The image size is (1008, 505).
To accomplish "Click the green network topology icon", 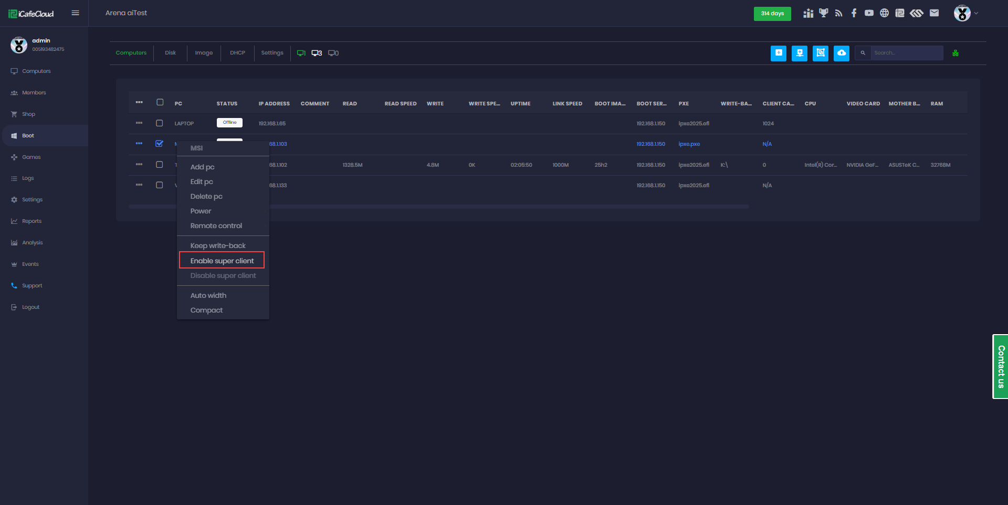I will [x=955, y=53].
